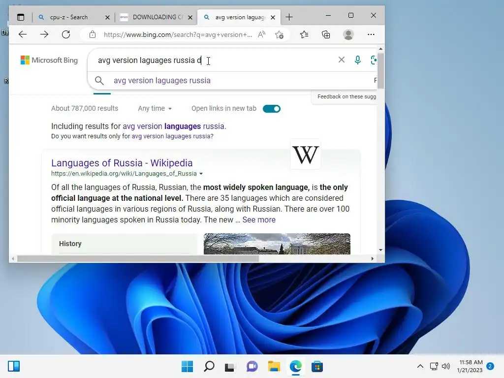Go forward to next page

tap(44, 34)
